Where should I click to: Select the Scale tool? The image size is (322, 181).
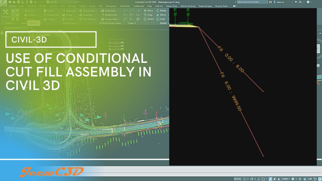(x=160, y=19)
